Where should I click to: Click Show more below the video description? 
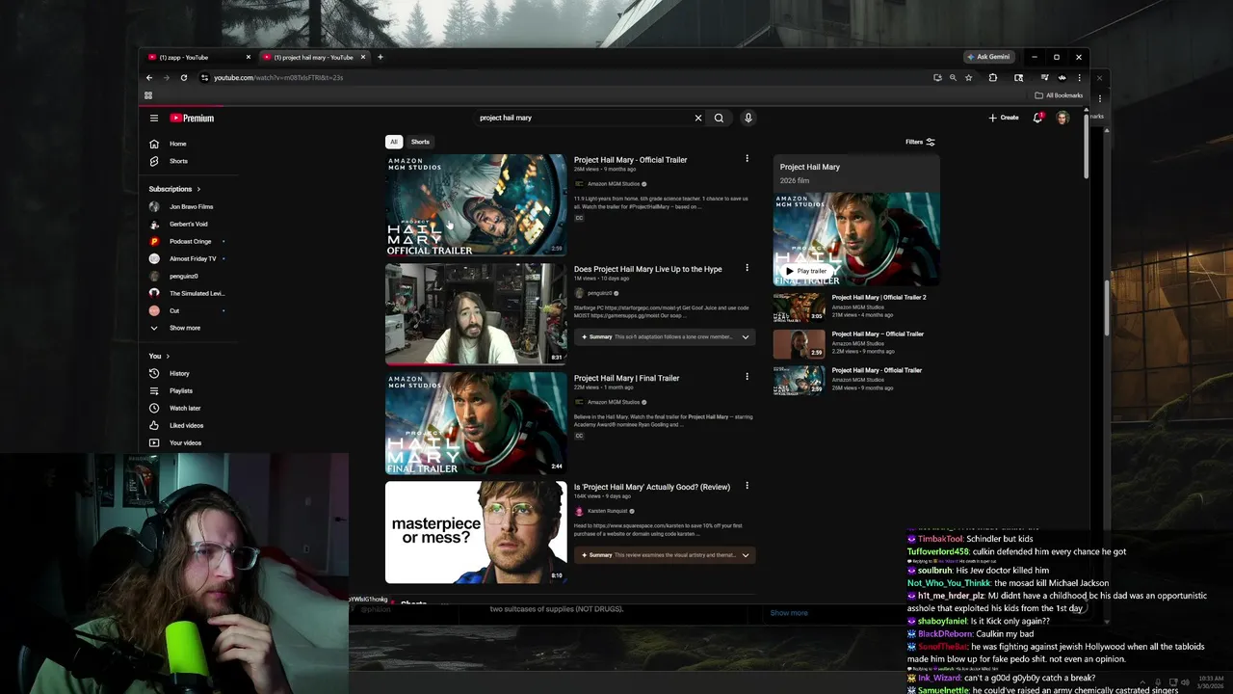tap(789, 613)
